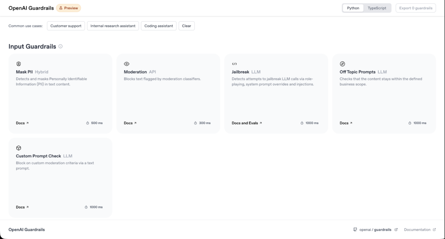Image resolution: width=445 pixels, height=239 pixels.
Task: Switch the language to TypeScript
Action: (377, 8)
